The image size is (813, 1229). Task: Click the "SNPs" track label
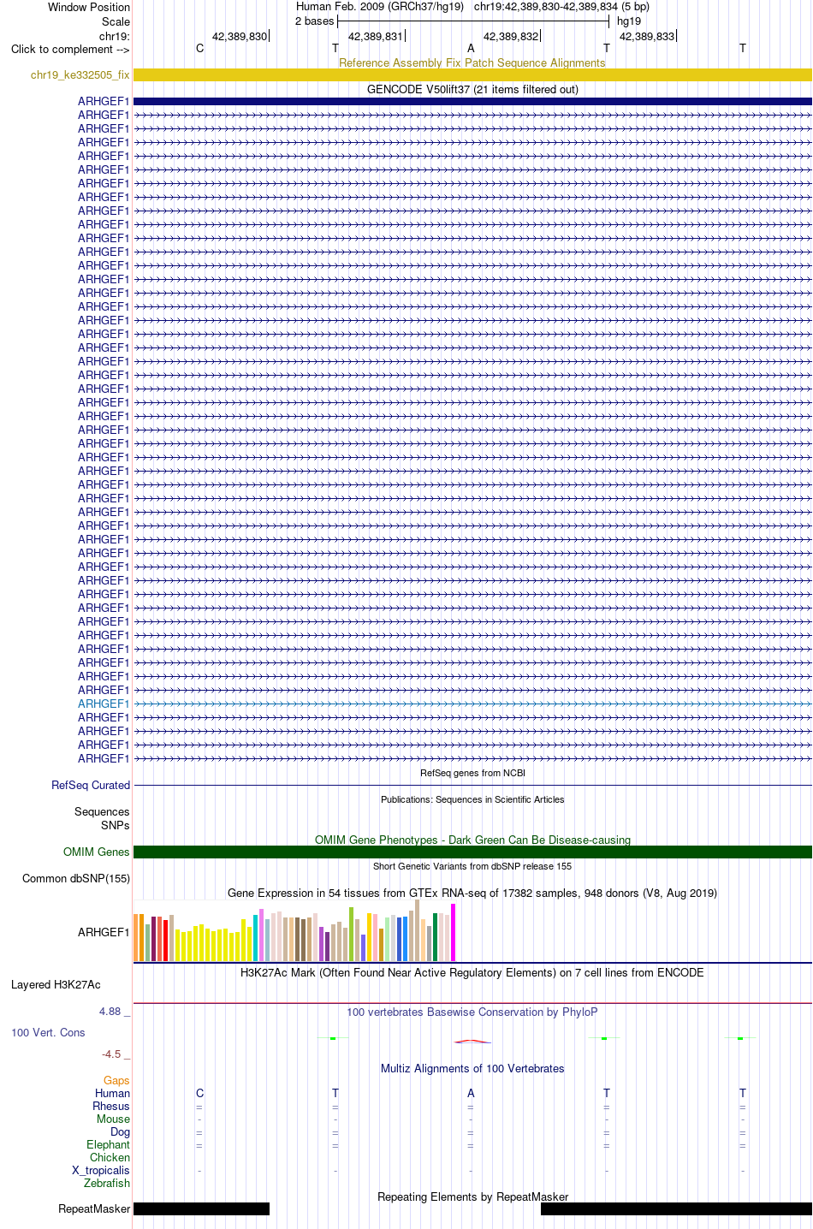(x=115, y=825)
